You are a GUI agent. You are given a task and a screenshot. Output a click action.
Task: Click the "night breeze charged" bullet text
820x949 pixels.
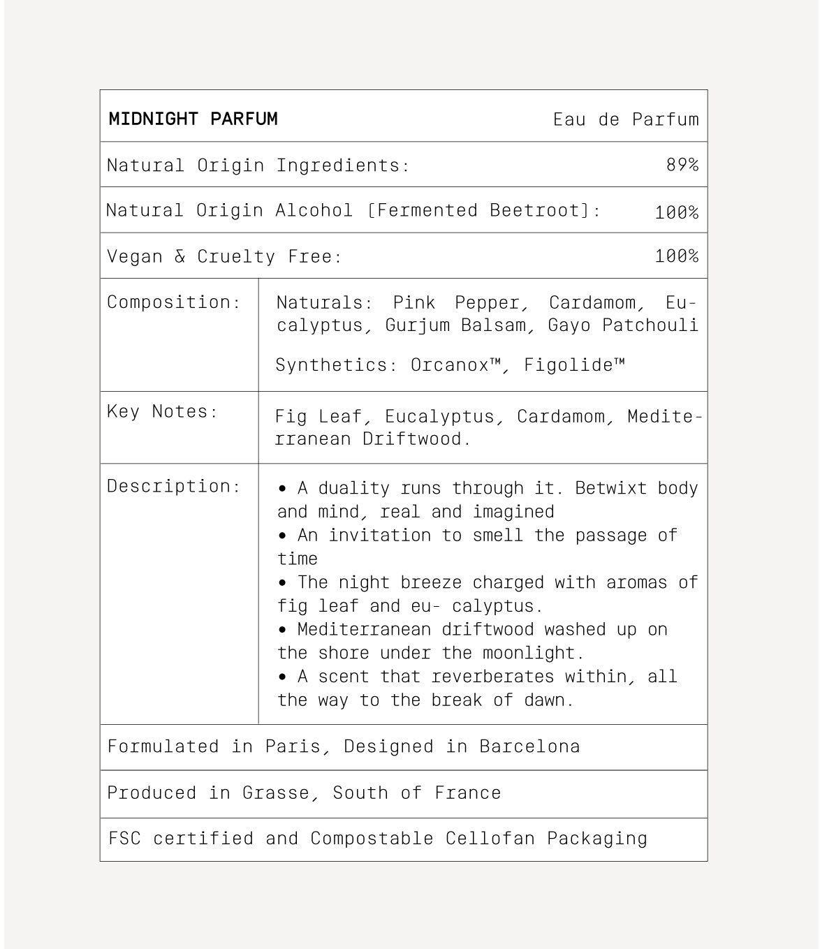pos(487,594)
